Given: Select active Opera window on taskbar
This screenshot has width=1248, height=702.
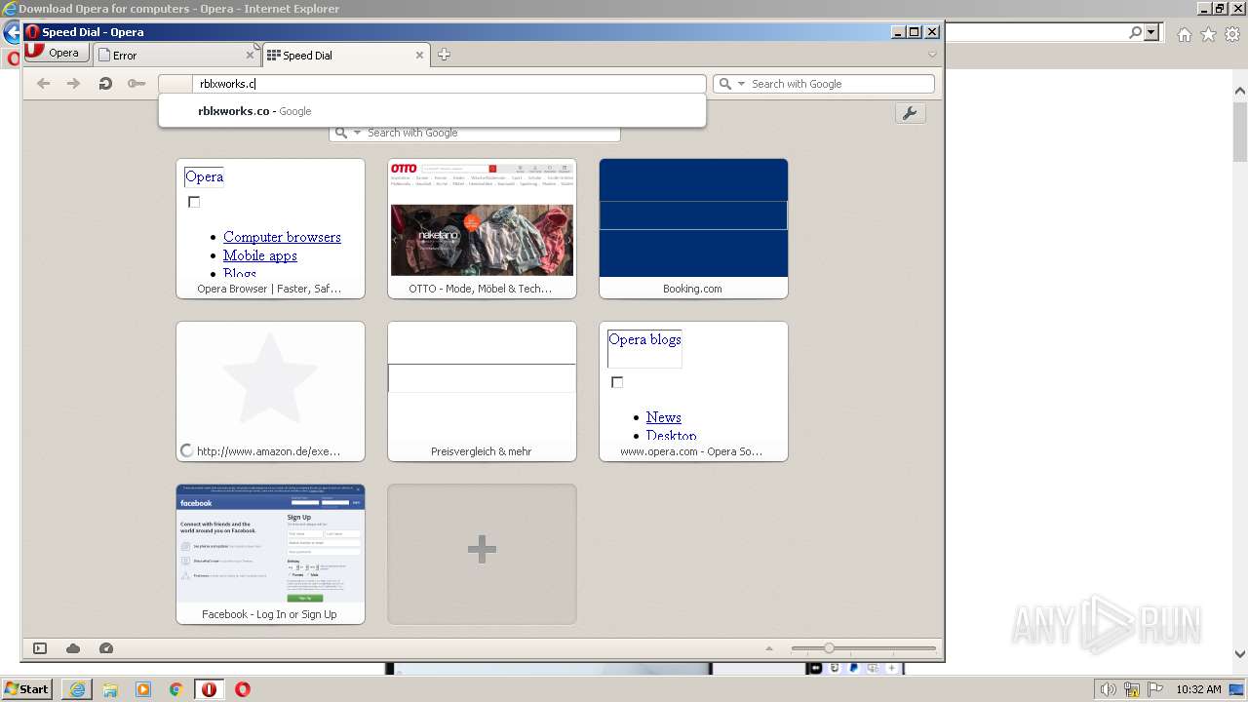Looking at the screenshot, I should pyautogui.click(x=210, y=688).
